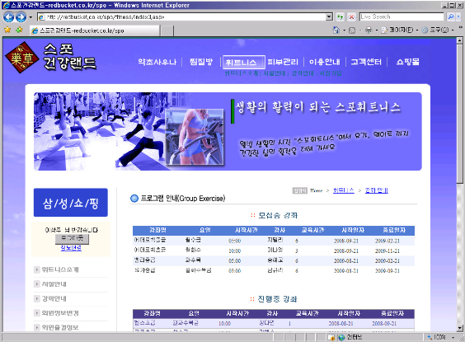Click the magnifier search button
Viewport: 465px width, 342px height.
(451, 16)
